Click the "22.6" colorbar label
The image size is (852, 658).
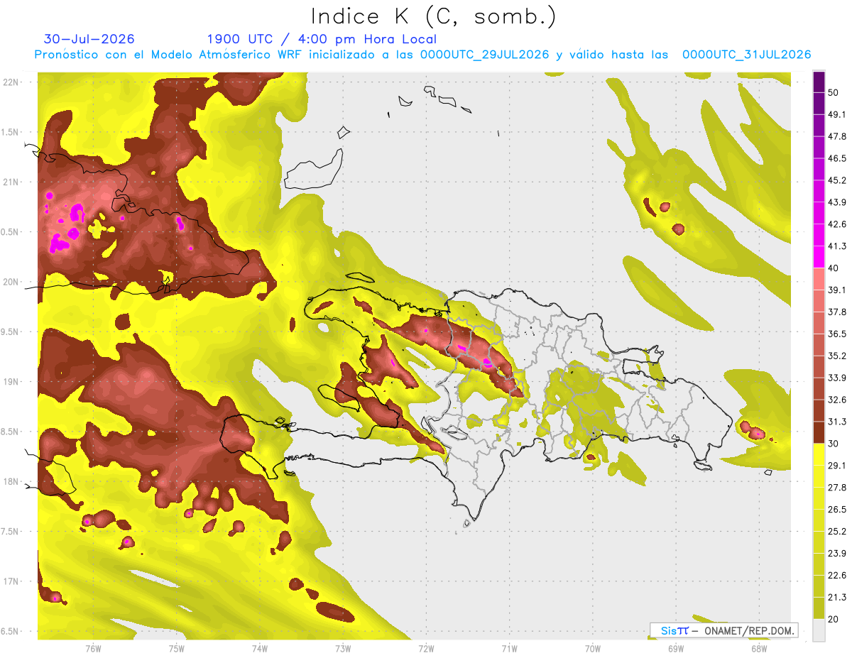point(838,575)
